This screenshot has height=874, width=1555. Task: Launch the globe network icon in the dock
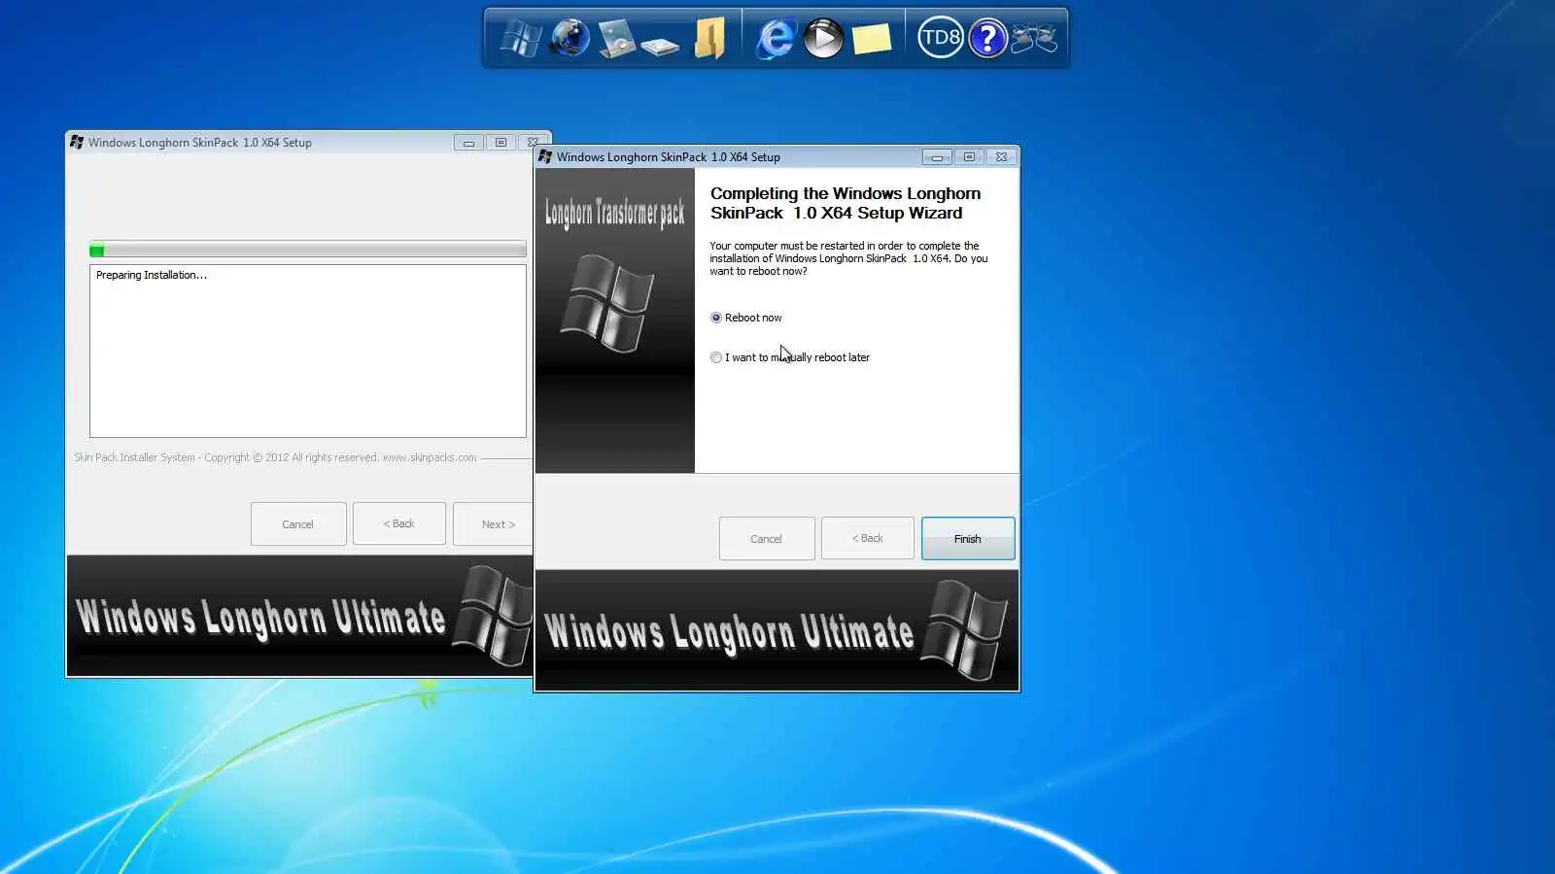(x=570, y=38)
